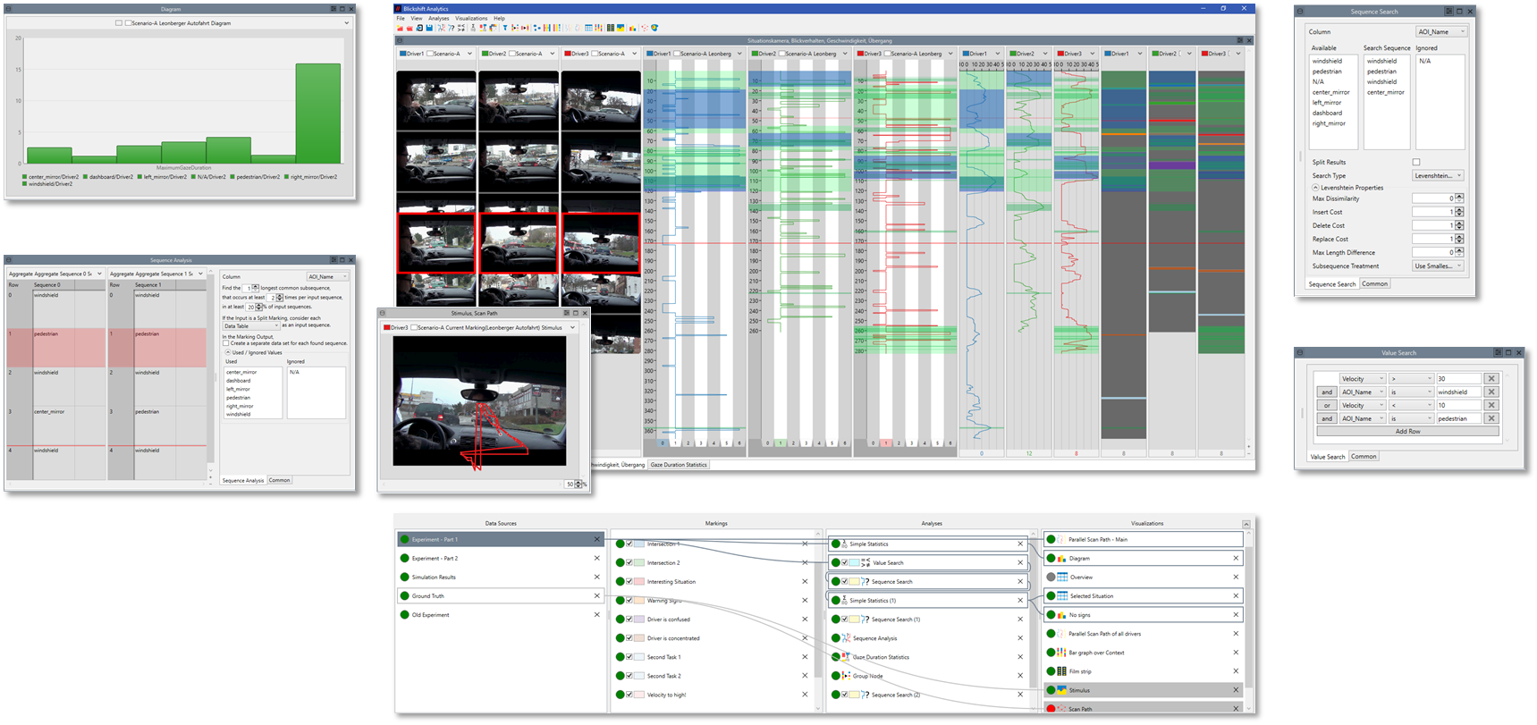Open the first Velocity dropdown in Value Search
The width and height of the screenshot is (1537, 725).
[x=1362, y=378]
